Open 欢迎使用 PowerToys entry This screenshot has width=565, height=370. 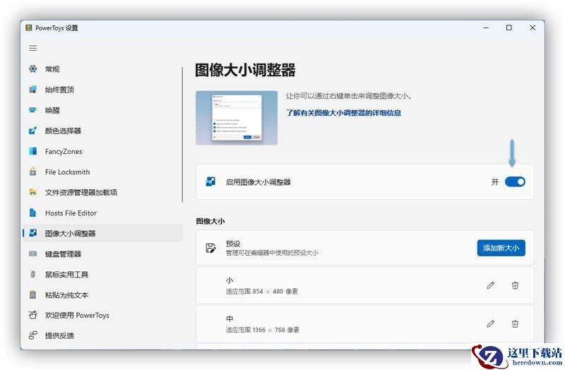coord(102,315)
